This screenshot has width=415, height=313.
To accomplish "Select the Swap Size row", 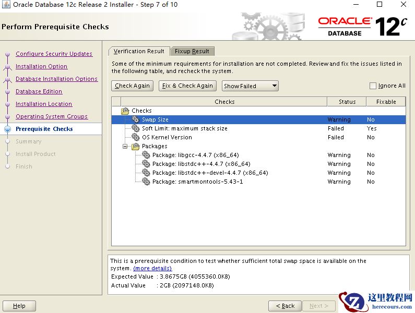I will [258, 119].
